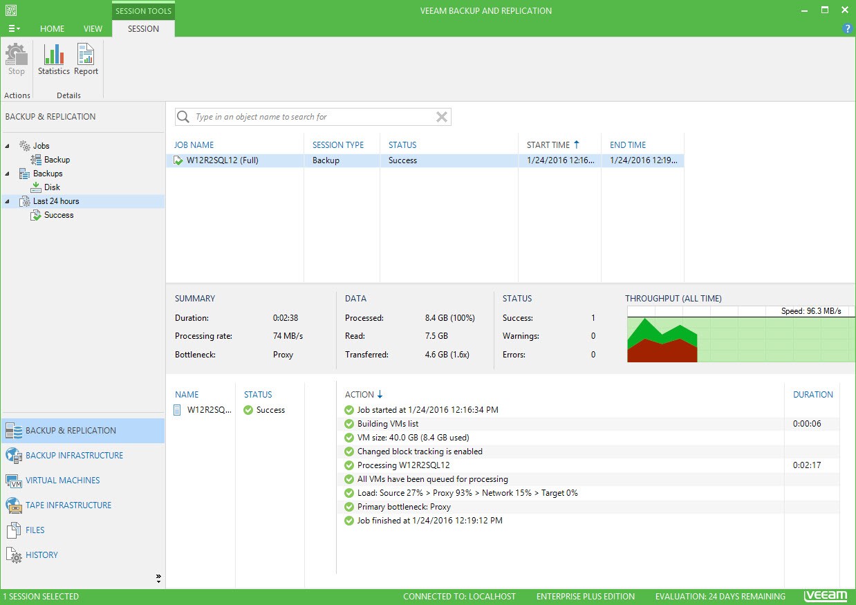856x605 pixels.
Task: Select the SESSION ribbon tab
Action: (143, 28)
